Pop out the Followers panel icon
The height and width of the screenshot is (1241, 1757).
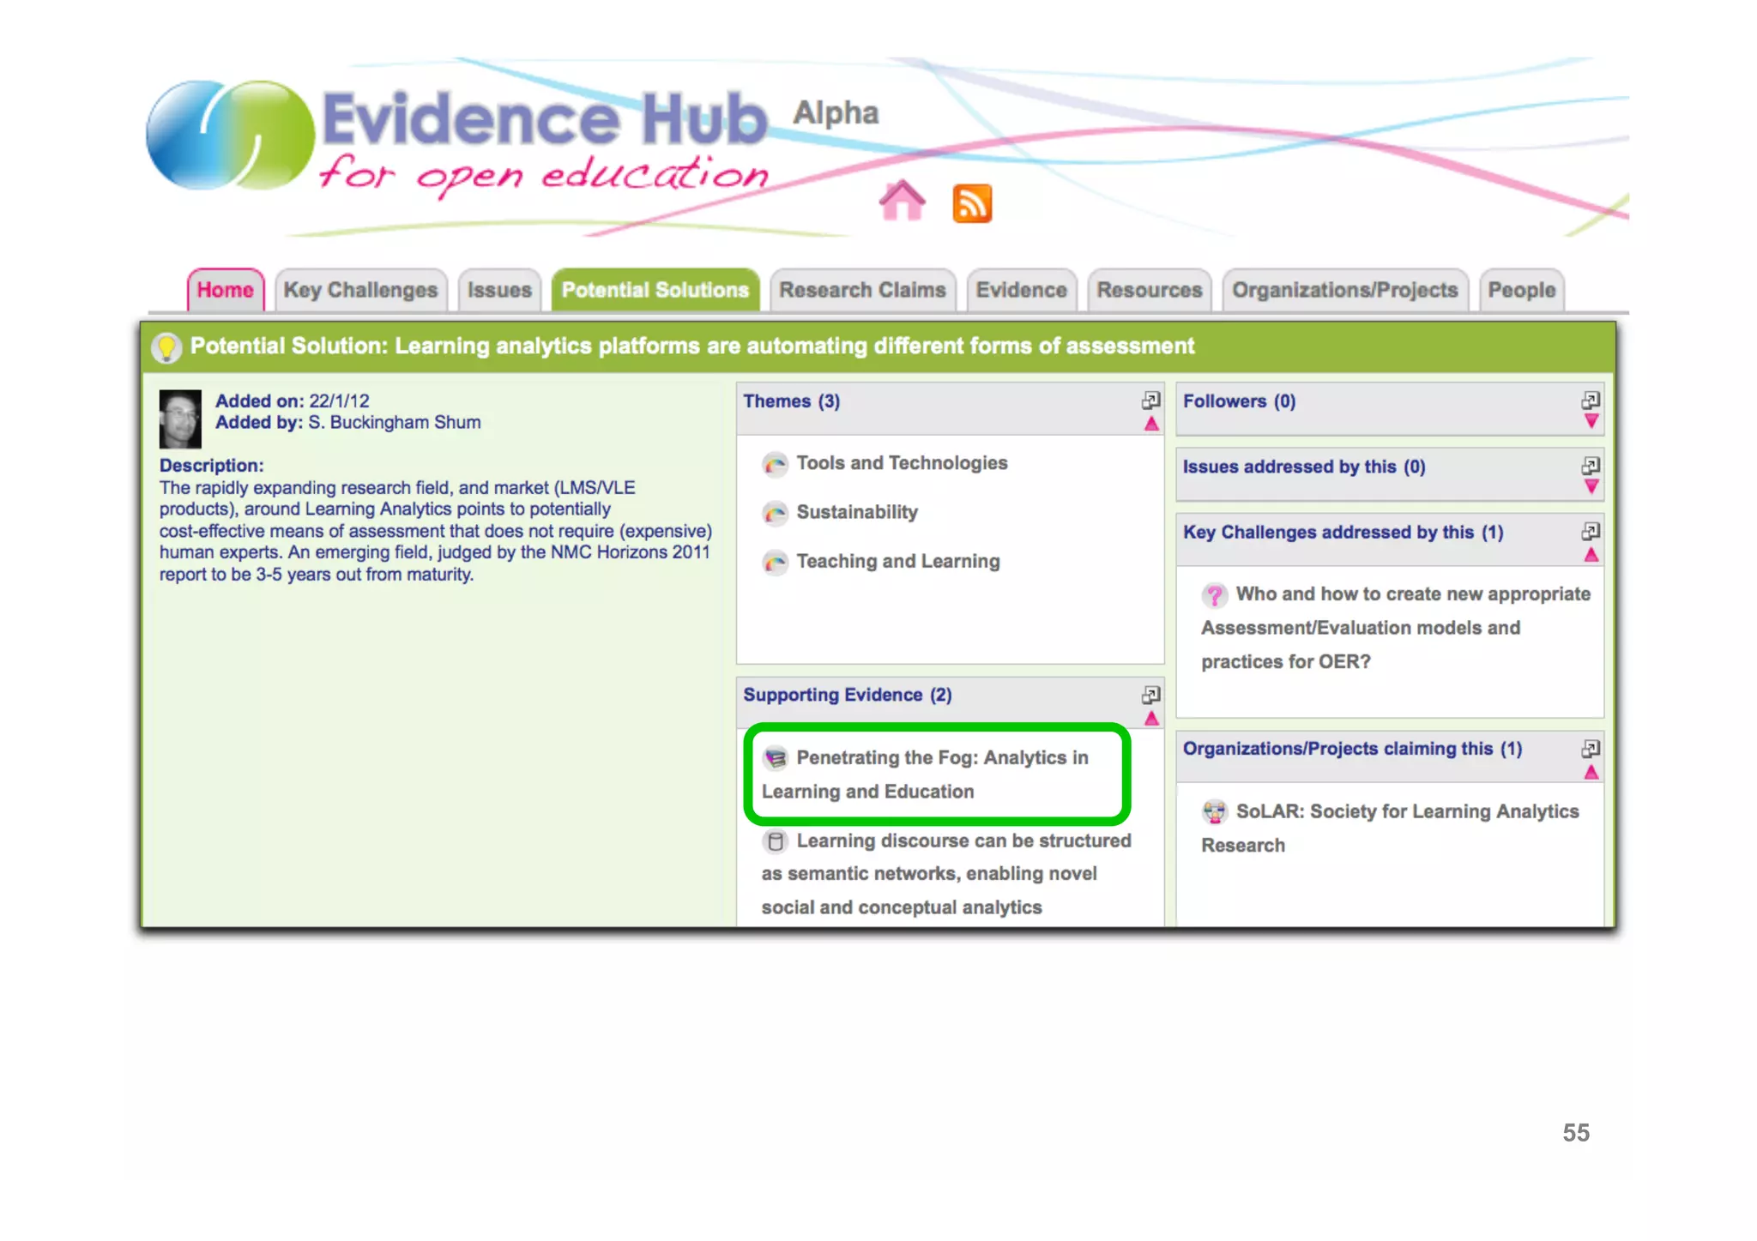(x=1591, y=400)
